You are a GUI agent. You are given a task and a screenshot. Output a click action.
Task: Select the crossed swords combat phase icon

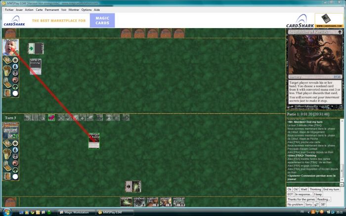coord(61,118)
